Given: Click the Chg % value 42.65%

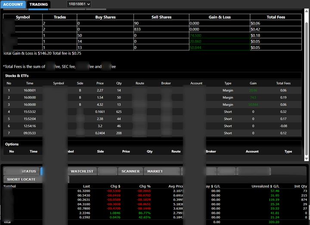Looking at the screenshot, I should tap(145, 217).
